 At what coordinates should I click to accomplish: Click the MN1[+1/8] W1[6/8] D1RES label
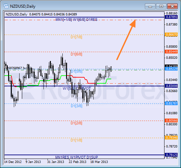click(77, 20)
